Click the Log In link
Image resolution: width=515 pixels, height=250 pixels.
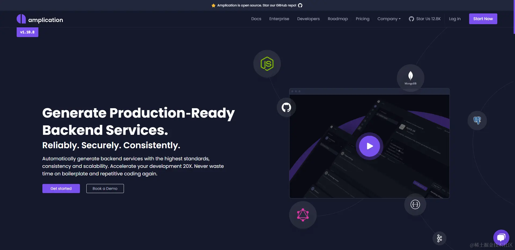[455, 19]
